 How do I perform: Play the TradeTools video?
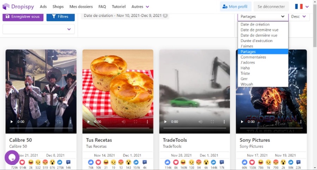tap(166, 122)
